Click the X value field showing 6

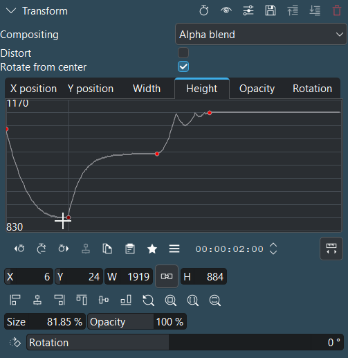29,276
